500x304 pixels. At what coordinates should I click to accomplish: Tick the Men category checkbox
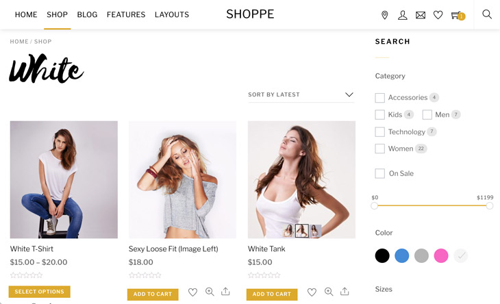(427, 115)
